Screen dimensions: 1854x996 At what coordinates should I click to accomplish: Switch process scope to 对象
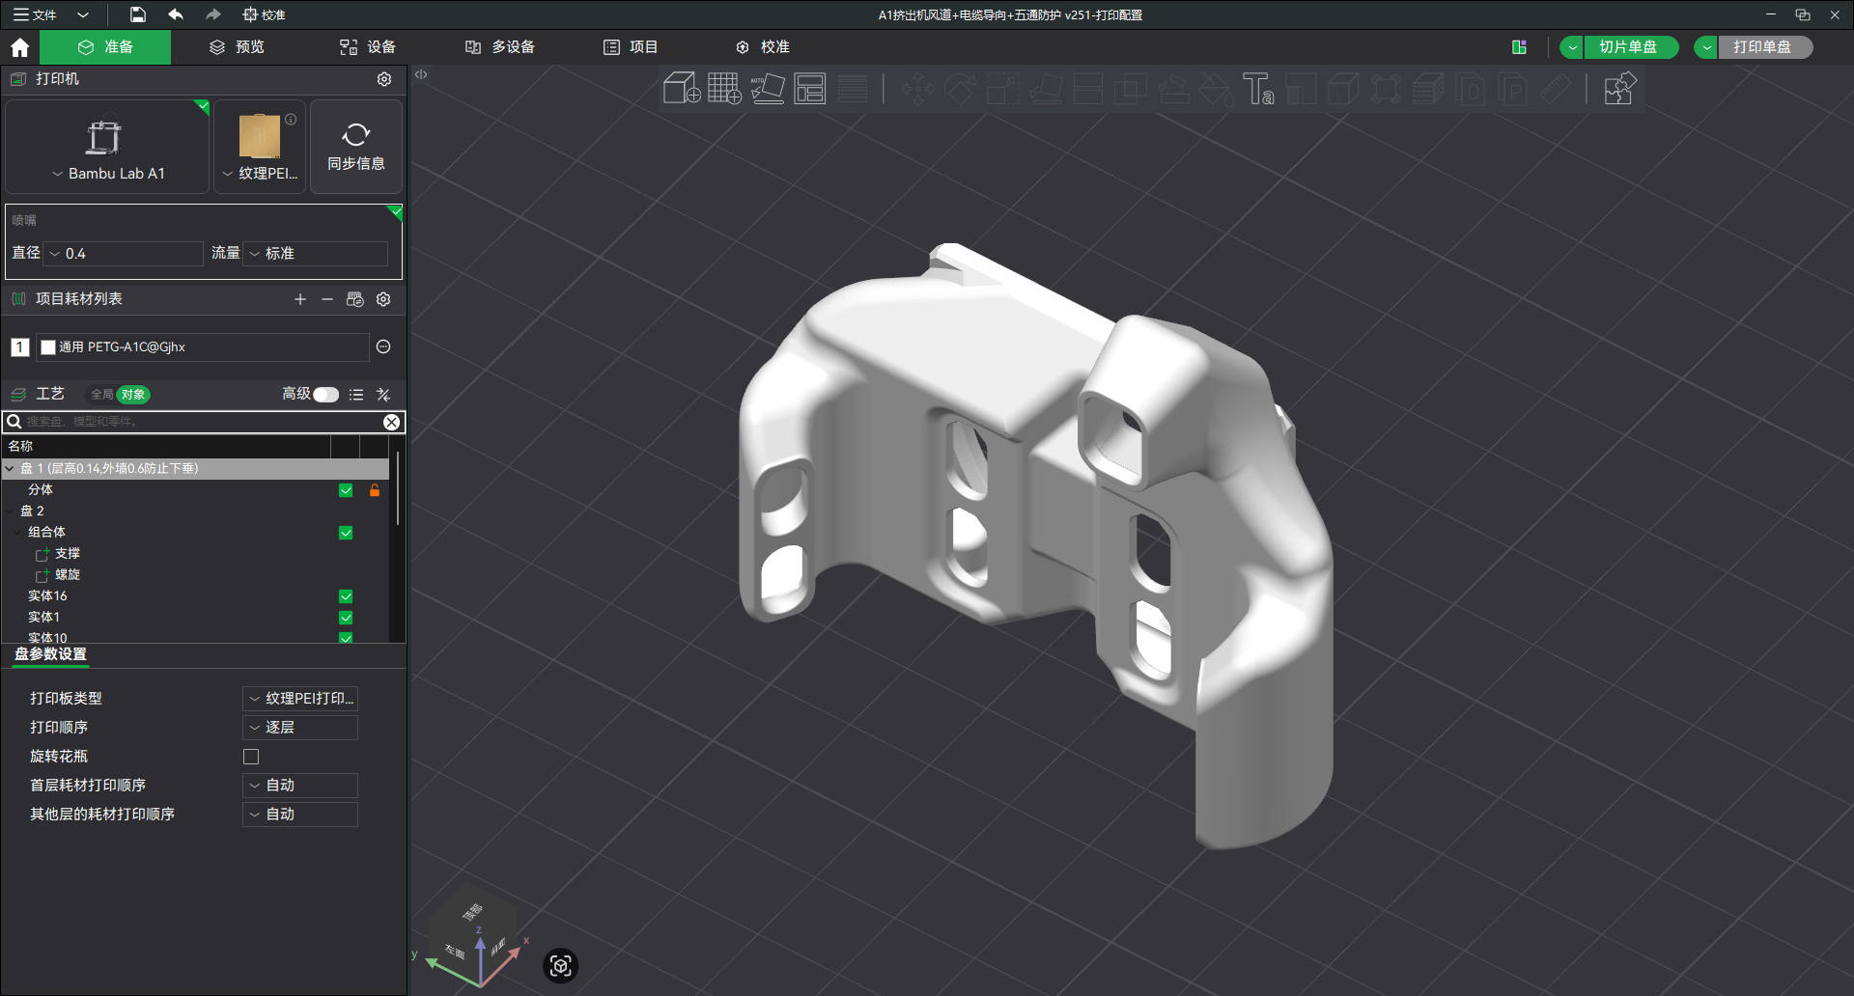click(133, 395)
